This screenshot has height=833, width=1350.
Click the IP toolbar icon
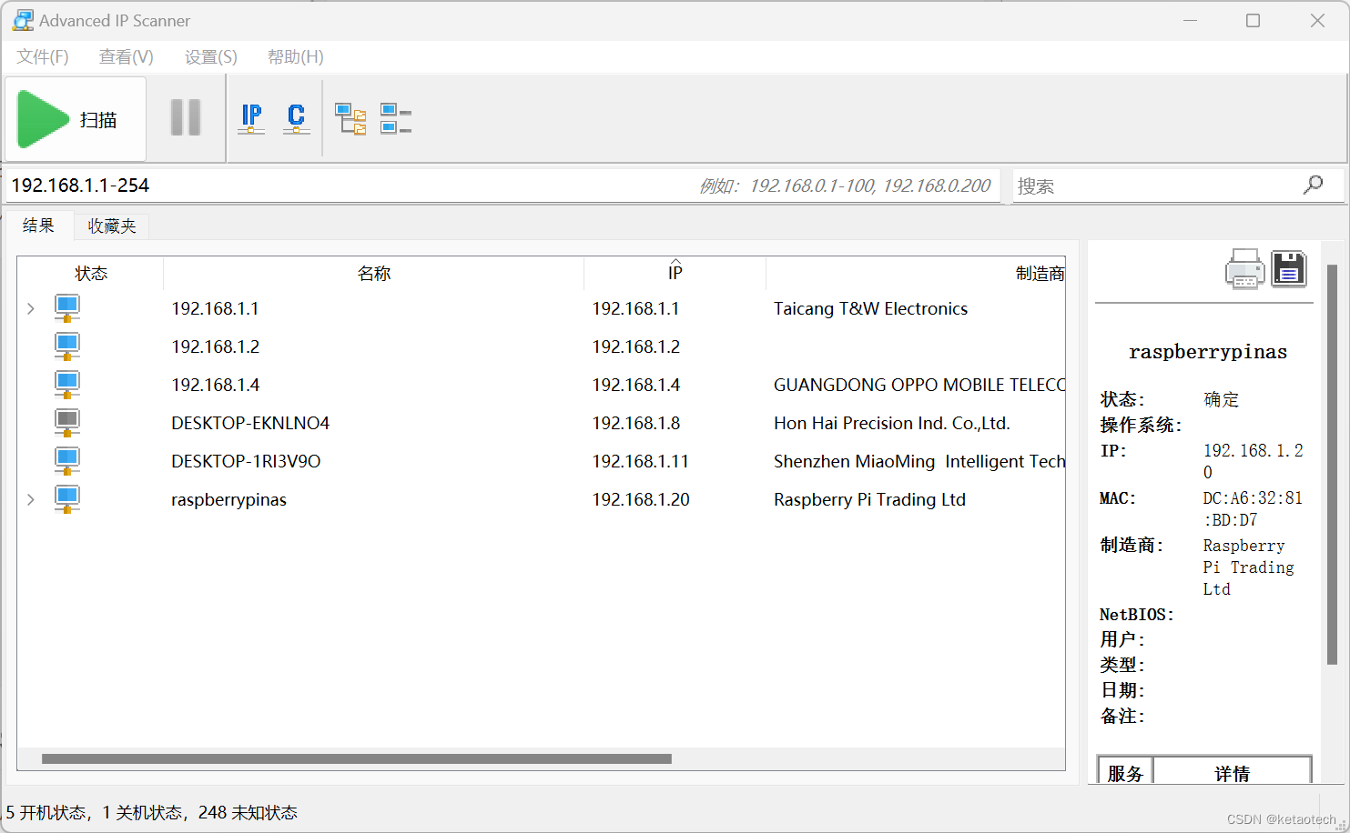251,118
